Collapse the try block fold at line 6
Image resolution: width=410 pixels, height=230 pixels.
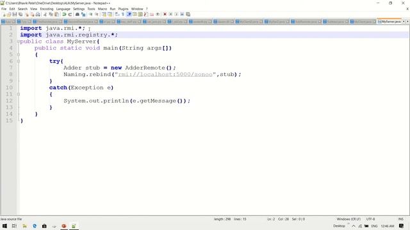[x=19, y=61]
